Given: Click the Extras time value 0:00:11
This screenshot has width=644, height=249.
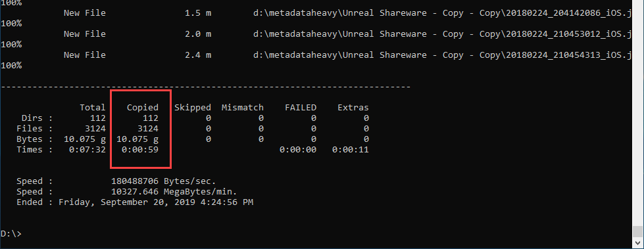Looking at the screenshot, I should (351, 150).
